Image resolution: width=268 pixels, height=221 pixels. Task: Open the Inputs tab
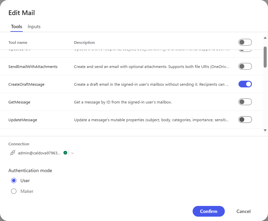34,27
